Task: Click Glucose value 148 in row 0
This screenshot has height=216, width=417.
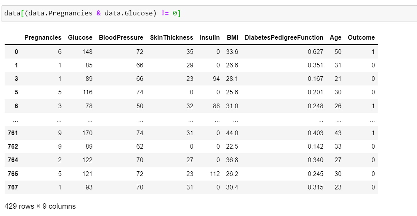Action: 87,52
